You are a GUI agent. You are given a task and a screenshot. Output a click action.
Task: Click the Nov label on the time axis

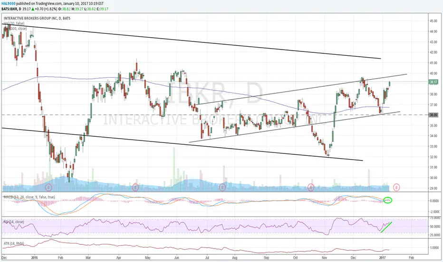point(325,258)
